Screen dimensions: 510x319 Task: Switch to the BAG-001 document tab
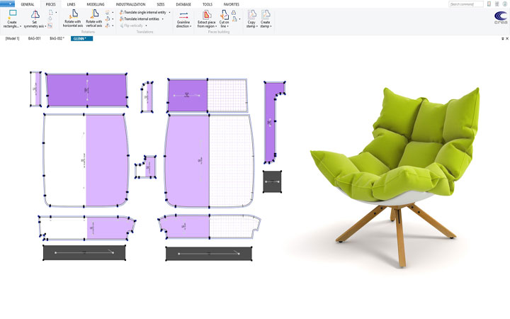pos(35,38)
